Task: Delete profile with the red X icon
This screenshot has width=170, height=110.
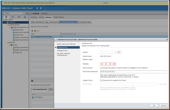Action: (35, 31)
